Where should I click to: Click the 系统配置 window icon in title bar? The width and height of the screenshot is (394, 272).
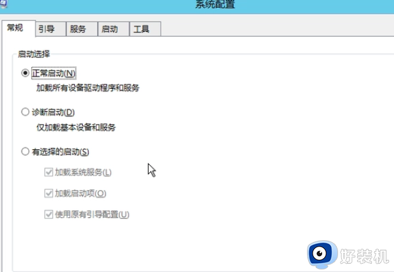click(4, 4)
